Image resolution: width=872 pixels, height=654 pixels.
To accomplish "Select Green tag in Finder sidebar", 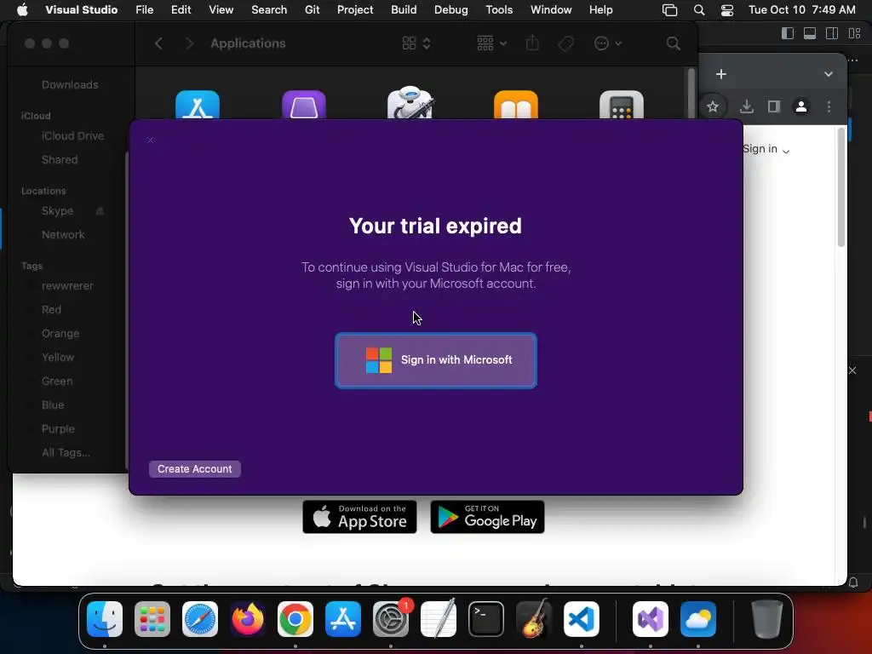I will (x=57, y=381).
